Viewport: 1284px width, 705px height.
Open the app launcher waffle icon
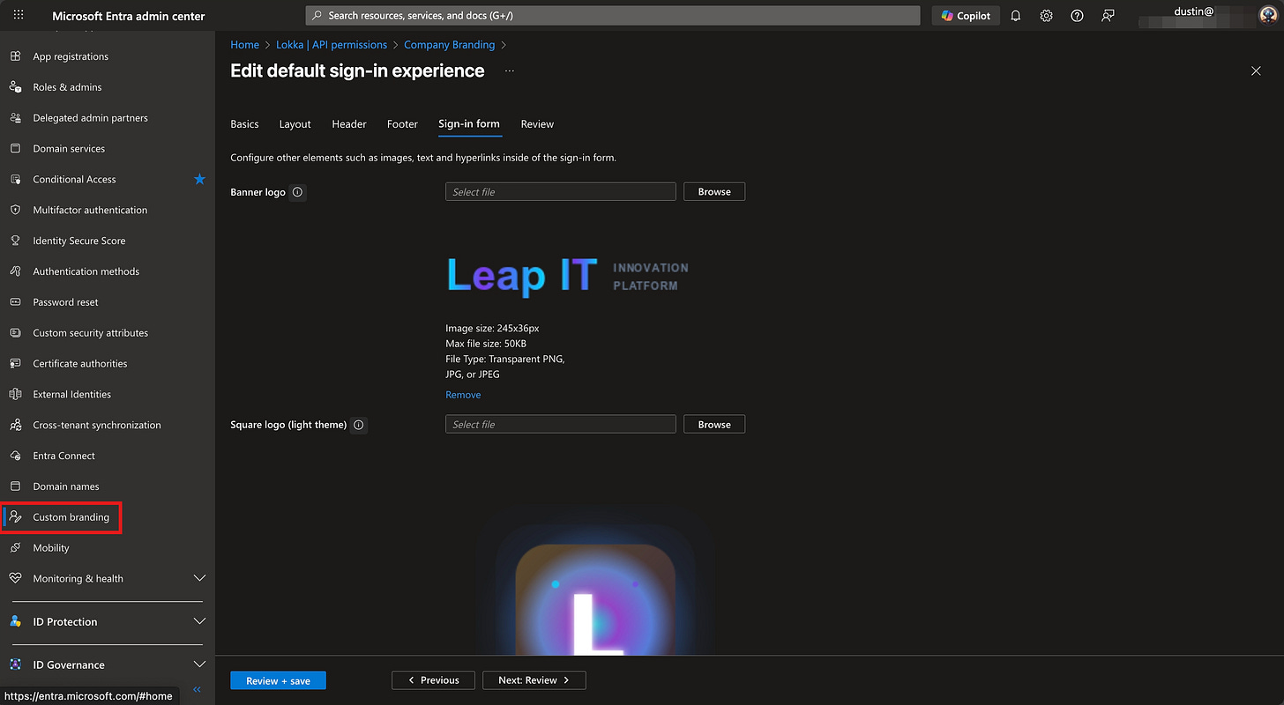click(19, 16)
